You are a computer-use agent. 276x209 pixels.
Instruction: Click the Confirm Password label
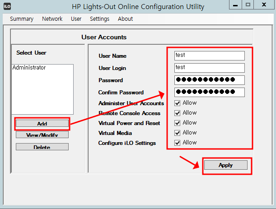[121, 93]
